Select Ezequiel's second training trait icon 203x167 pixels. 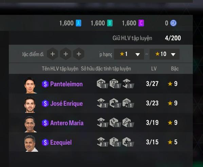point(115,142)
